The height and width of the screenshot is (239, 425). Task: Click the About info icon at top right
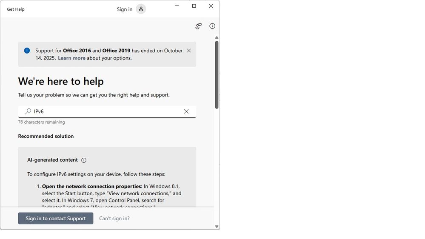(x=212, y=26)
